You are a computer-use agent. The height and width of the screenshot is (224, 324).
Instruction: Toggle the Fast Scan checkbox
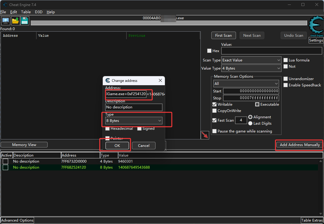(215, 120)
